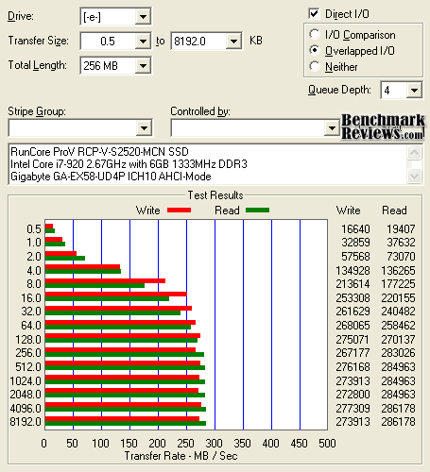Click the Write value 134928
Screen dimensions: 430x472
coord(353,271)
